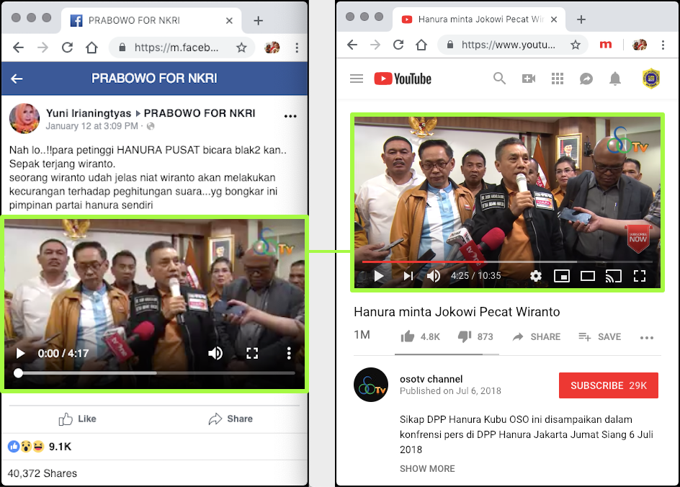680x487 pixels.
Task: Open more actions ellipsis under YouTube video
Action: [646, 337]
